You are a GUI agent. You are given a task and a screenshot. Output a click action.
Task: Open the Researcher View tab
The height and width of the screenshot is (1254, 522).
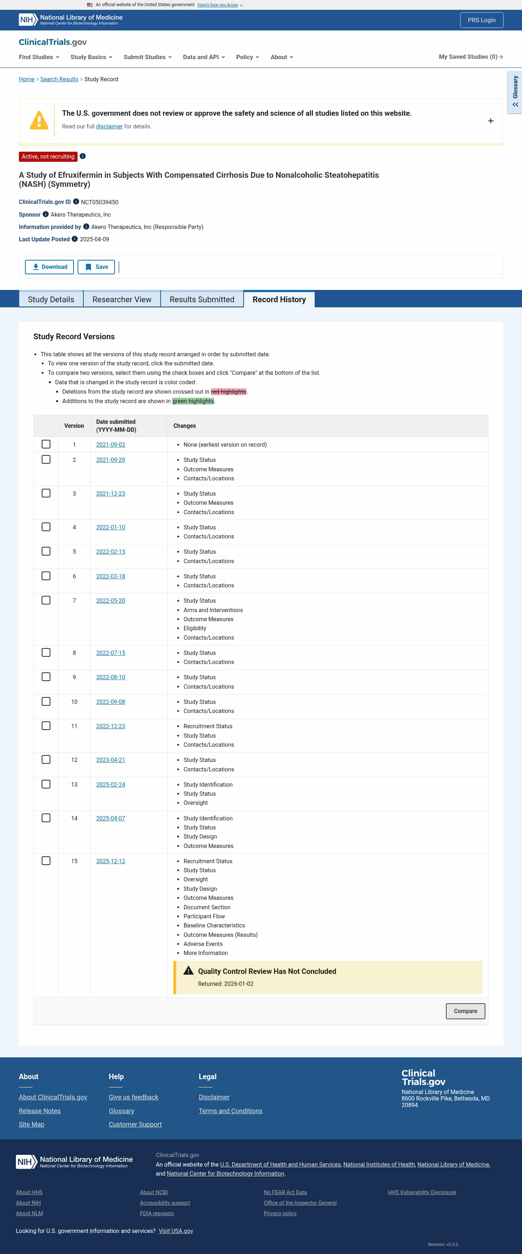tap(122, 299)
